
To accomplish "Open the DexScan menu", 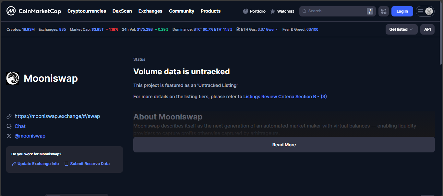I will [x=122, y=11].
